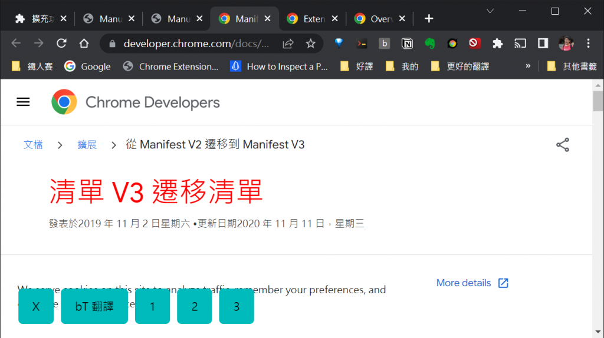This screenshot has width=604, height=338.
Task: Bookmark this page with the star
Action: (x=310, y=44)
